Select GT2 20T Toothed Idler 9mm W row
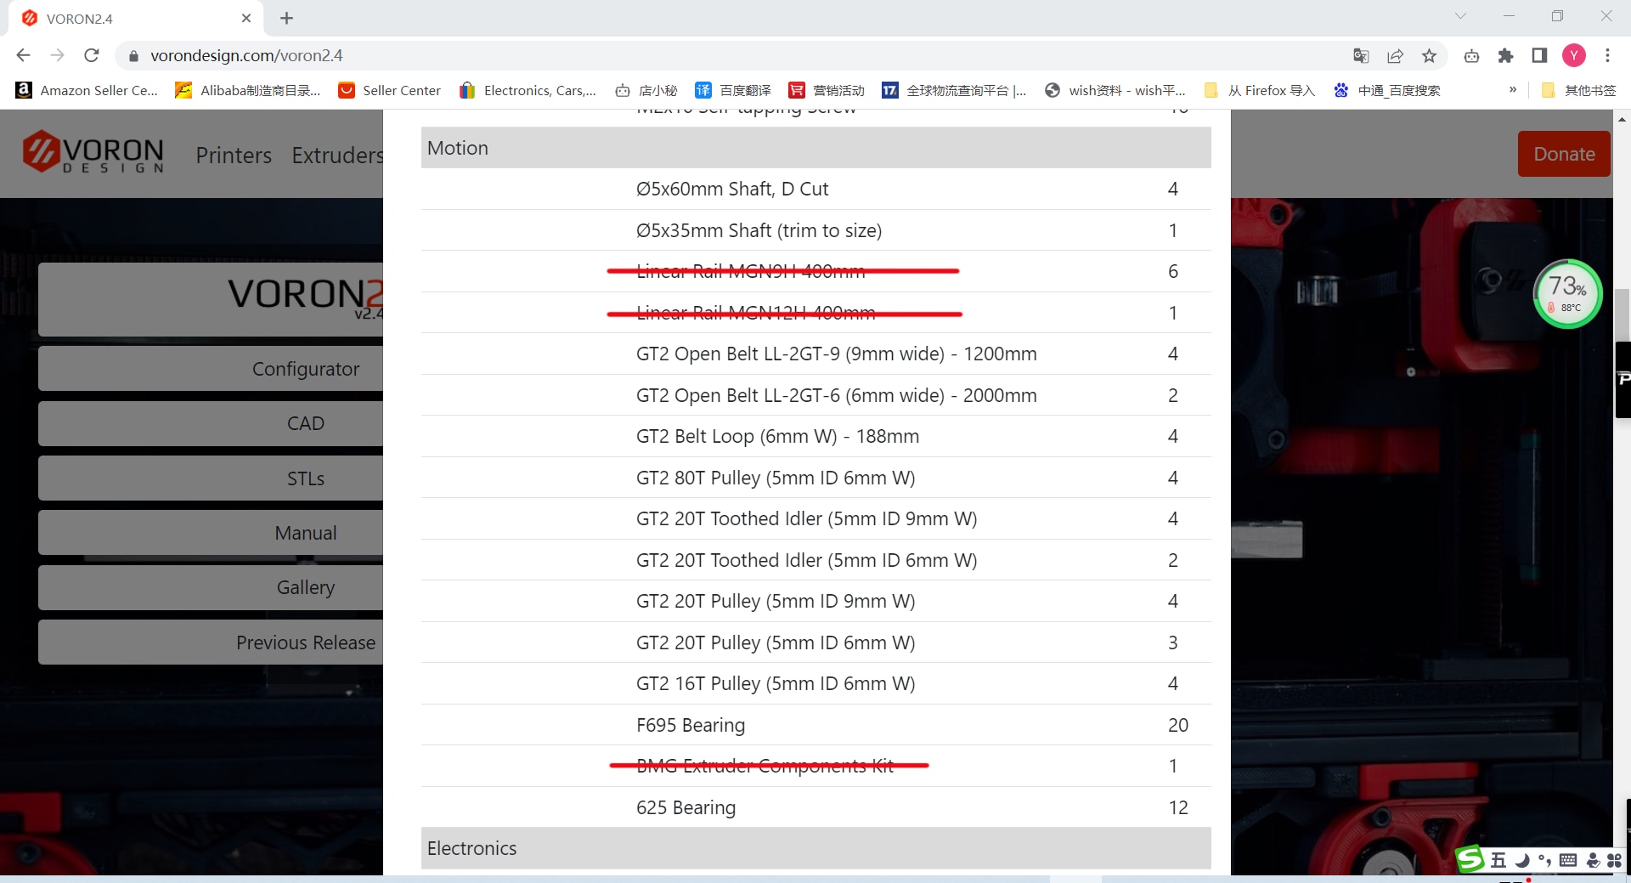 [815, 518]
